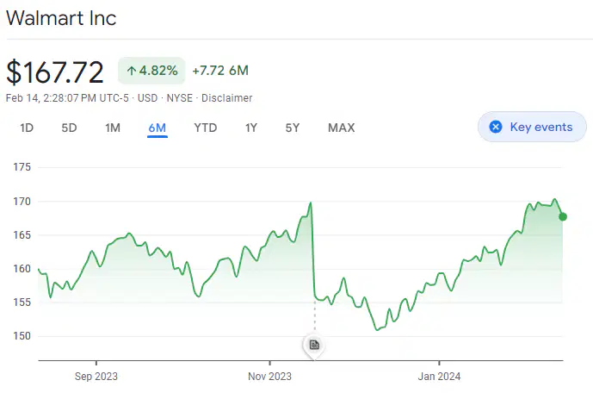
Task: Click the +7.72 6M change text
Action: click(x=220, y=71)
